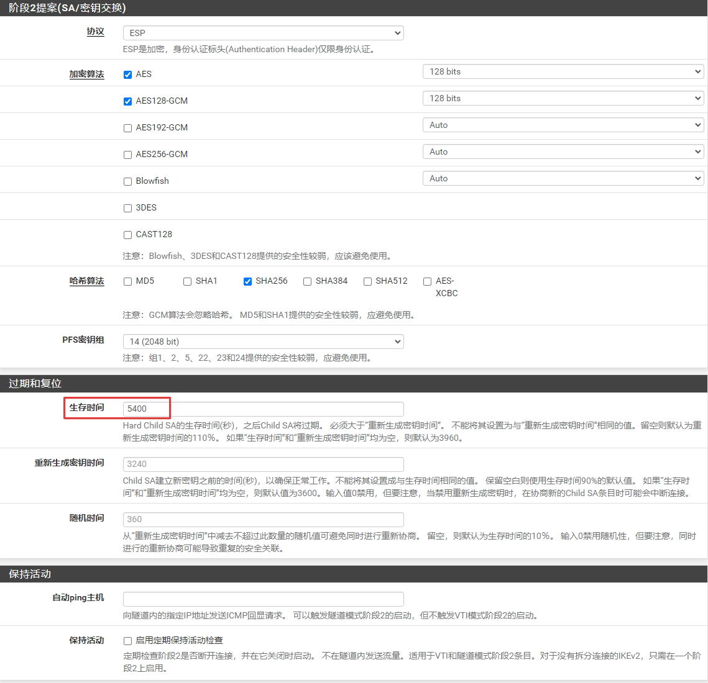
Task: Tick the 3DES checkbox
Action: 127,208
